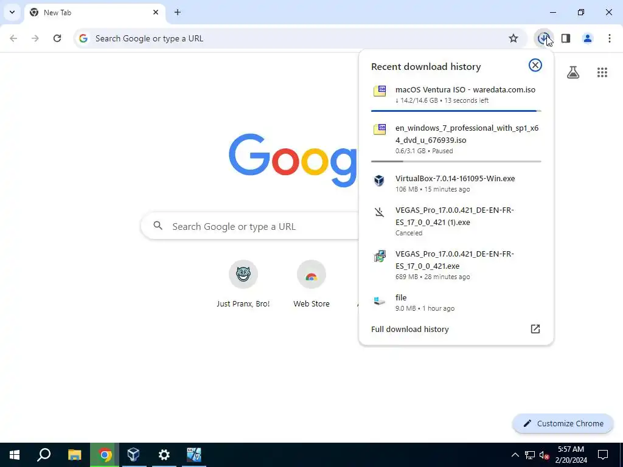Viewport: 623px width, 467px height.
Task: Click the macOS Ventura download progress bar
Action: point(456,111)
